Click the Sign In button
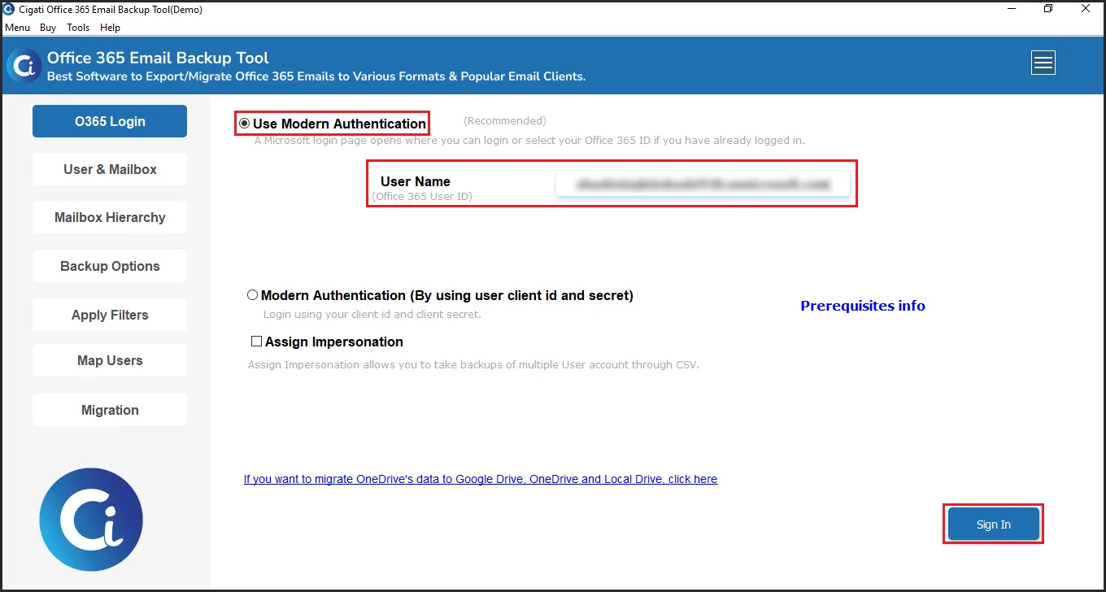1106x592 pixels. pyautogui.click(x=993, y=525)
